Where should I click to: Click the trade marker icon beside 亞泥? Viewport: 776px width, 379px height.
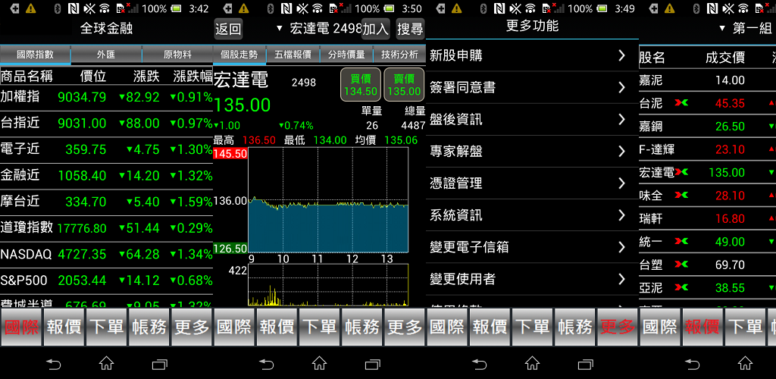(x=681, y=287)
